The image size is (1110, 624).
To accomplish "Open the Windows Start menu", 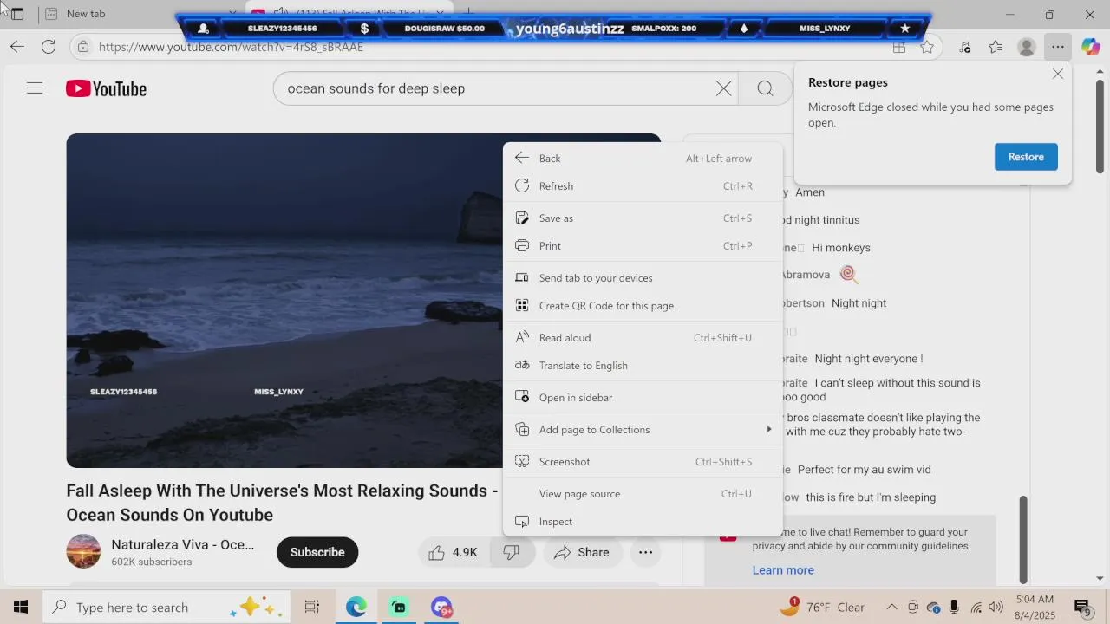I will click(x=21, y=607).
